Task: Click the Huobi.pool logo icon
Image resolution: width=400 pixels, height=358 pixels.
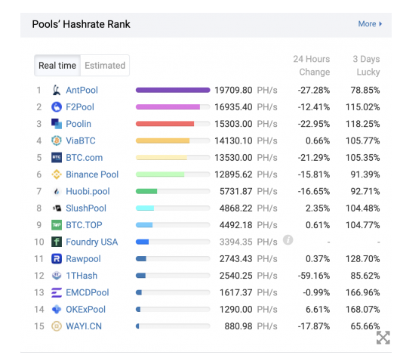Action: pyautogui.click(x=57, y=191)
